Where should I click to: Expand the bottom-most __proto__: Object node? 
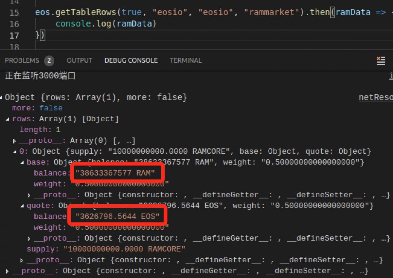7,271
